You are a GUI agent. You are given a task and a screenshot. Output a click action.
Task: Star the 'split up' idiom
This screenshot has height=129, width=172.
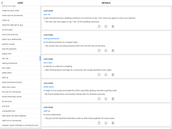click(106, 123)
